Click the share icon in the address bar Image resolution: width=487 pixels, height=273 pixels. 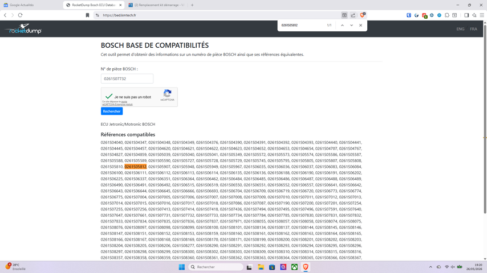pos(353,15)
